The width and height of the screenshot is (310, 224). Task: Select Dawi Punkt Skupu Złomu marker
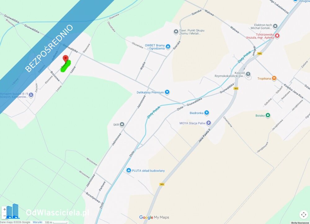176,32
